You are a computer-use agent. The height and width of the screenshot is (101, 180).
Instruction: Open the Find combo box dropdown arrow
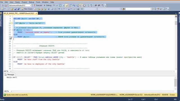tap(151, 9)
